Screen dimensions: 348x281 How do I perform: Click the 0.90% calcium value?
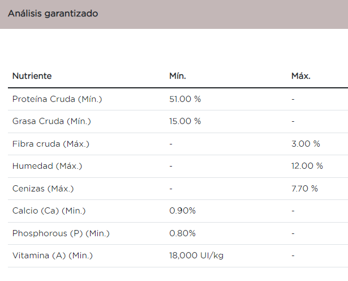182,211
